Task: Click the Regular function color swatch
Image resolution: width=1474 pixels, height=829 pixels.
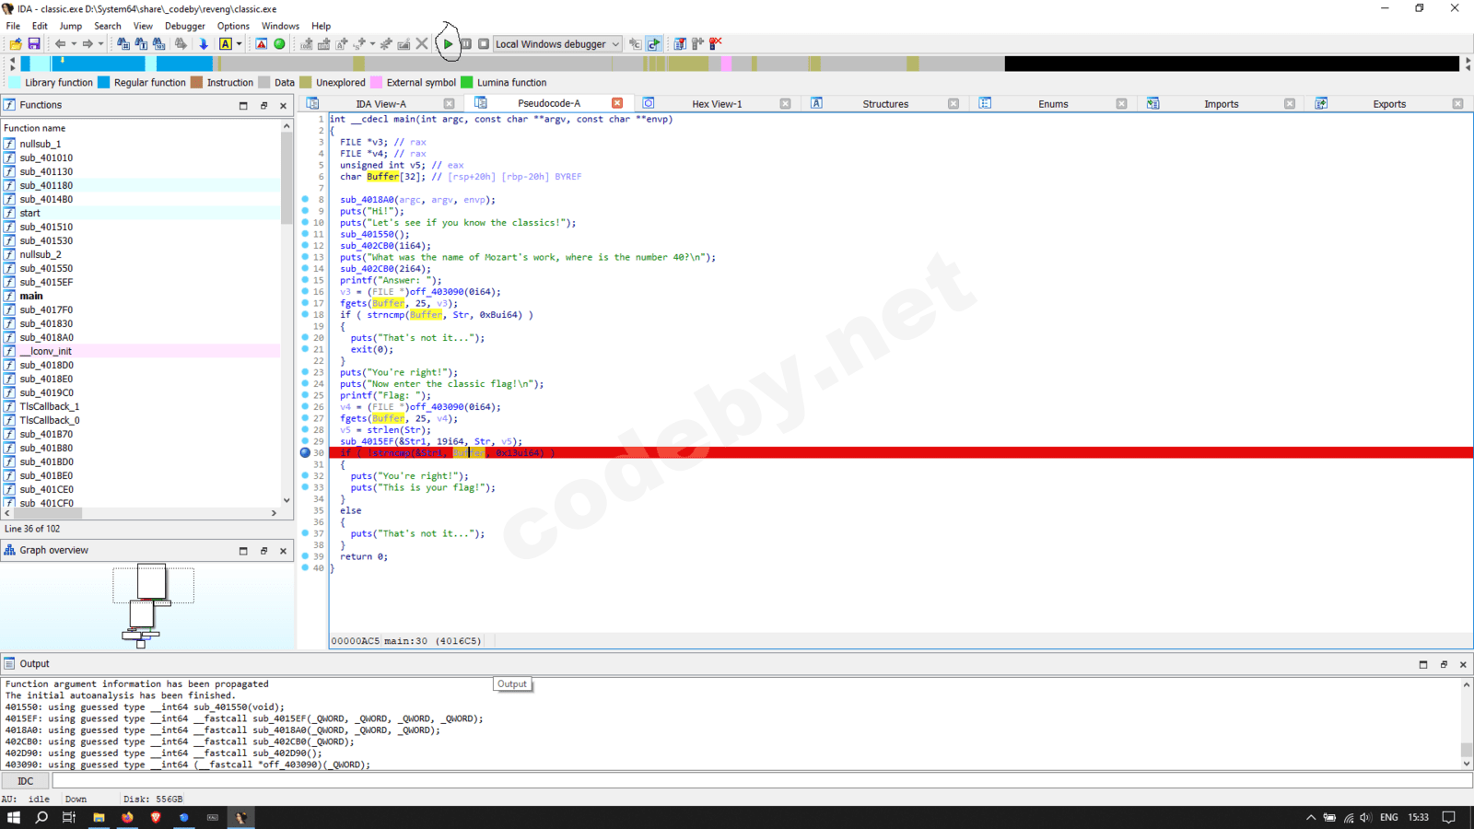Action: tap(104, 83)
